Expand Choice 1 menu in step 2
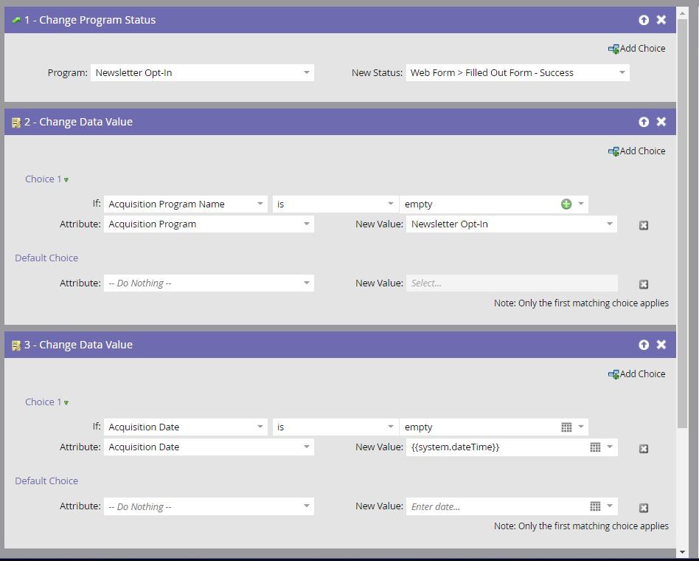The width and height of the screenshot is (699, 561). click(66, 180)
